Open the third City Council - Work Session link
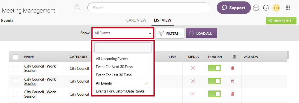Viewport: 299px width, 103px height. pos(40,94)
